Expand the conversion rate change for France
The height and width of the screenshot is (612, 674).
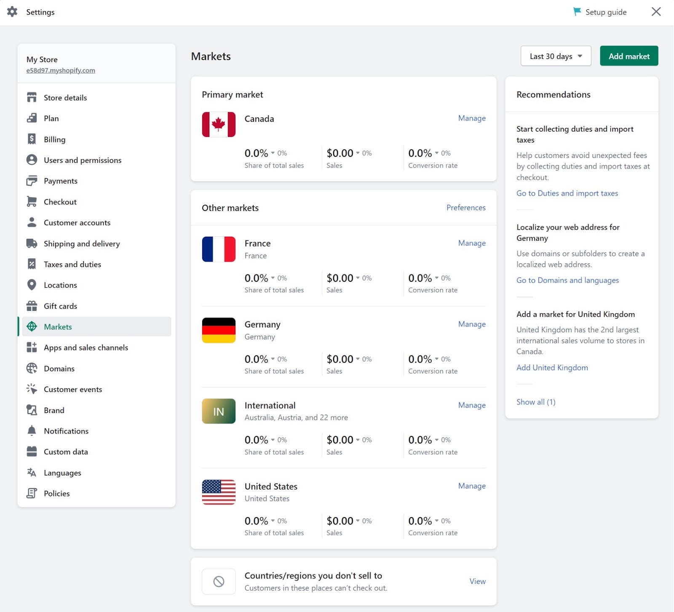tap(436, 278)
